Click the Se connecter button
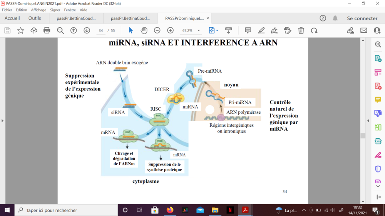The image size is (385, 216). click(362, 18)
